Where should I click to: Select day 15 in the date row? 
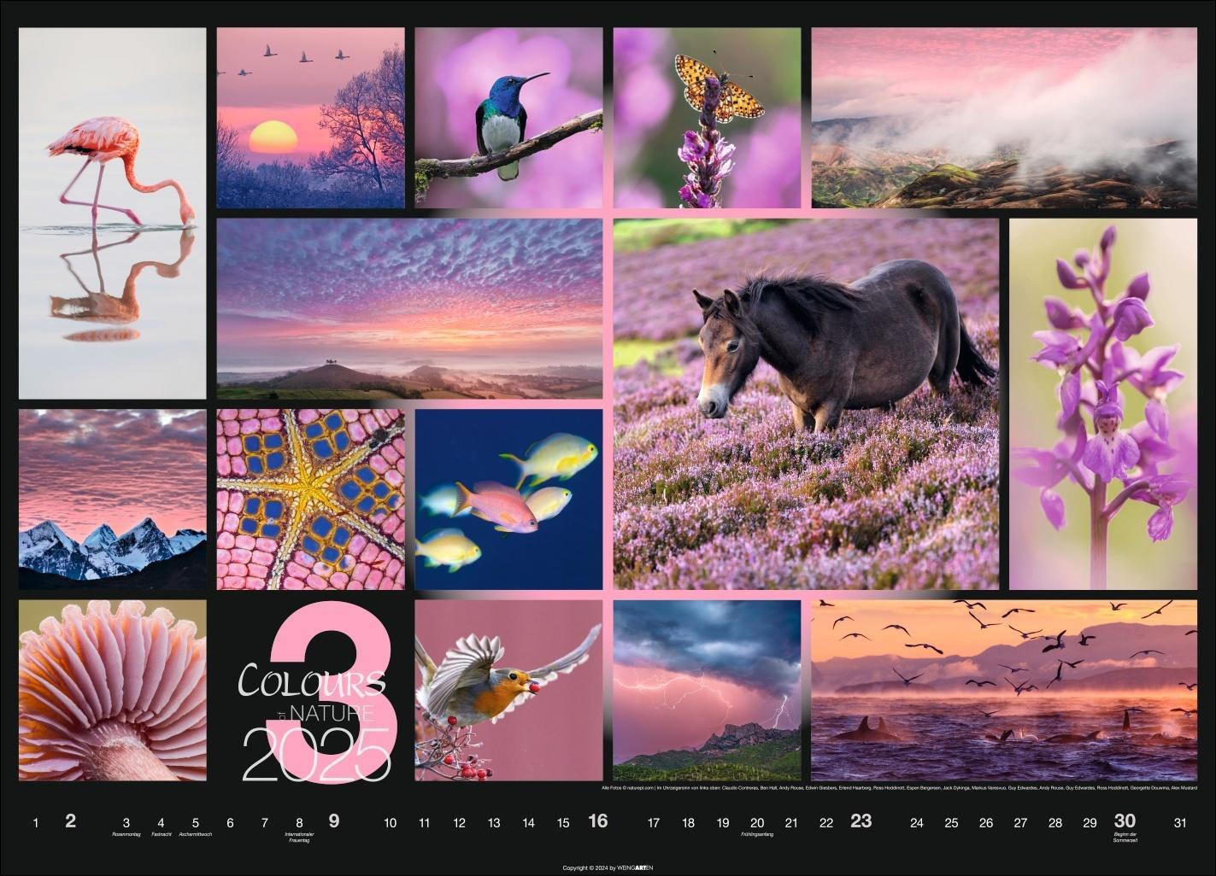(x=563, y=823)
